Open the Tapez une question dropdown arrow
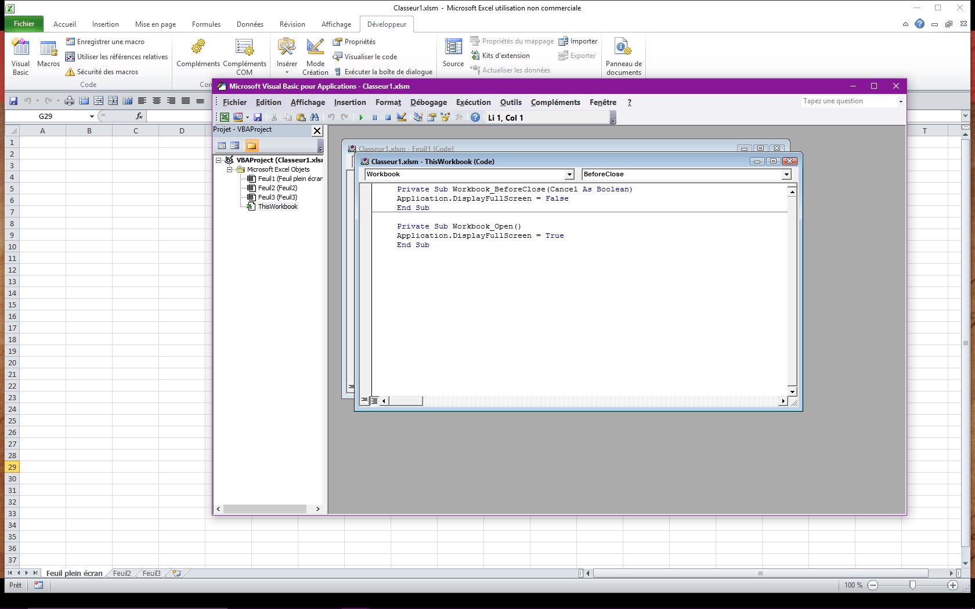Viewport: 975px width, 609px height. pos(901,101)
